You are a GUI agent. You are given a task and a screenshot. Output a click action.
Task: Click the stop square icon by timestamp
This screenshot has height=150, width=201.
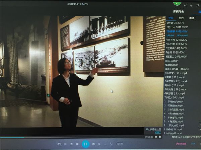(x=160, y=137)
